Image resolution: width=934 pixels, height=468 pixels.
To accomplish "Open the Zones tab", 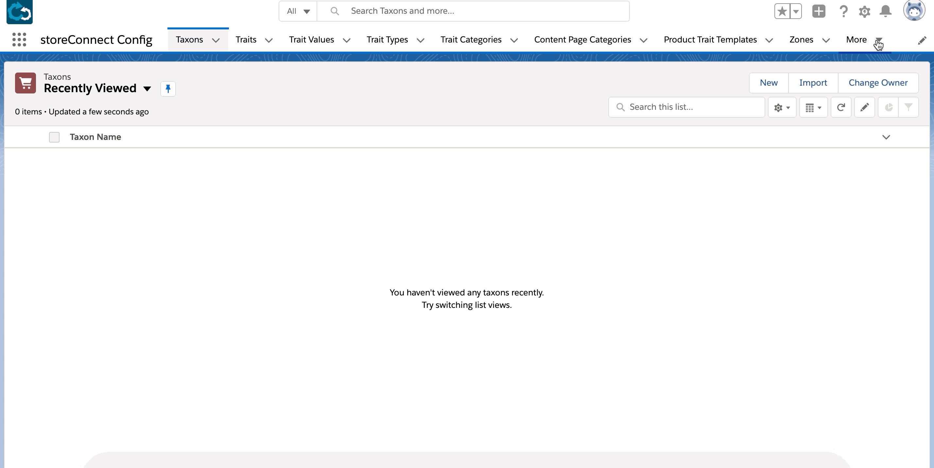I will (801, 40).
